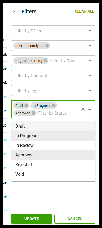The height and width of the screenshot is (228, 102).
Task: Select the Rejected status option
Action: [x=53, y=165]
